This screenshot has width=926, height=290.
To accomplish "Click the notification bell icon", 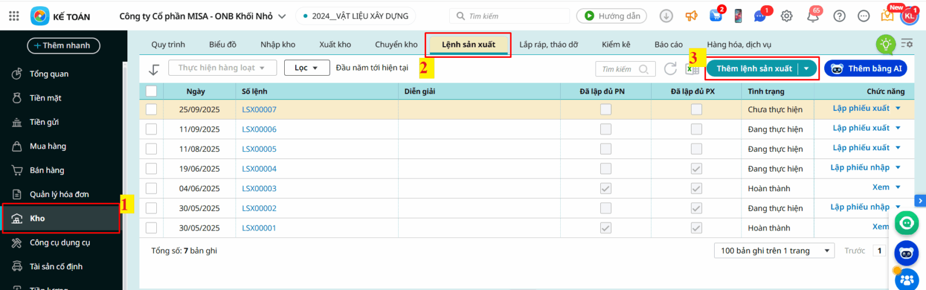I will (813, 16).
